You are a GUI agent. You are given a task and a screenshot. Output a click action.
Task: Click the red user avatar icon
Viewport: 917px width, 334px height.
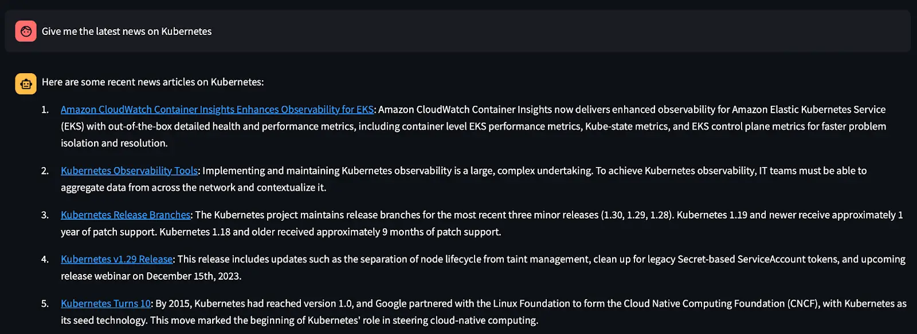click(x=26, y=31)
